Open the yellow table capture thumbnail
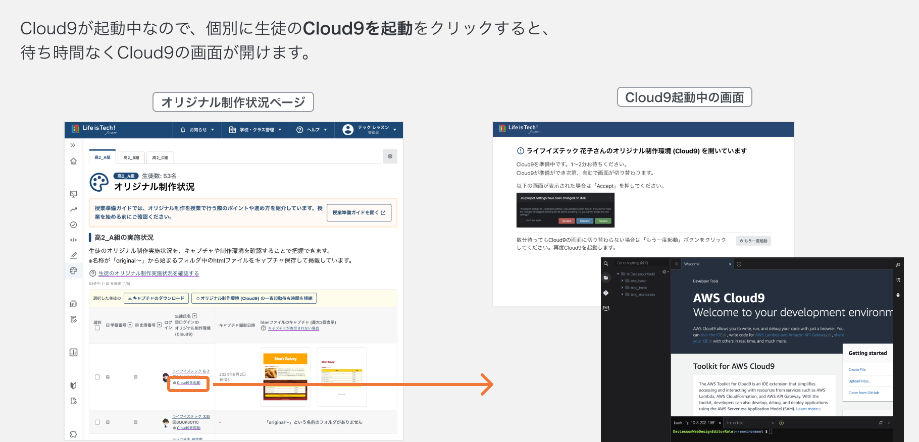The width and height of the screenshot is (919, 442). (342, 377)
